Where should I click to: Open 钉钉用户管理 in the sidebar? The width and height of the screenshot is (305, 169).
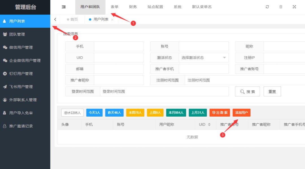click(x=21, y=74)
